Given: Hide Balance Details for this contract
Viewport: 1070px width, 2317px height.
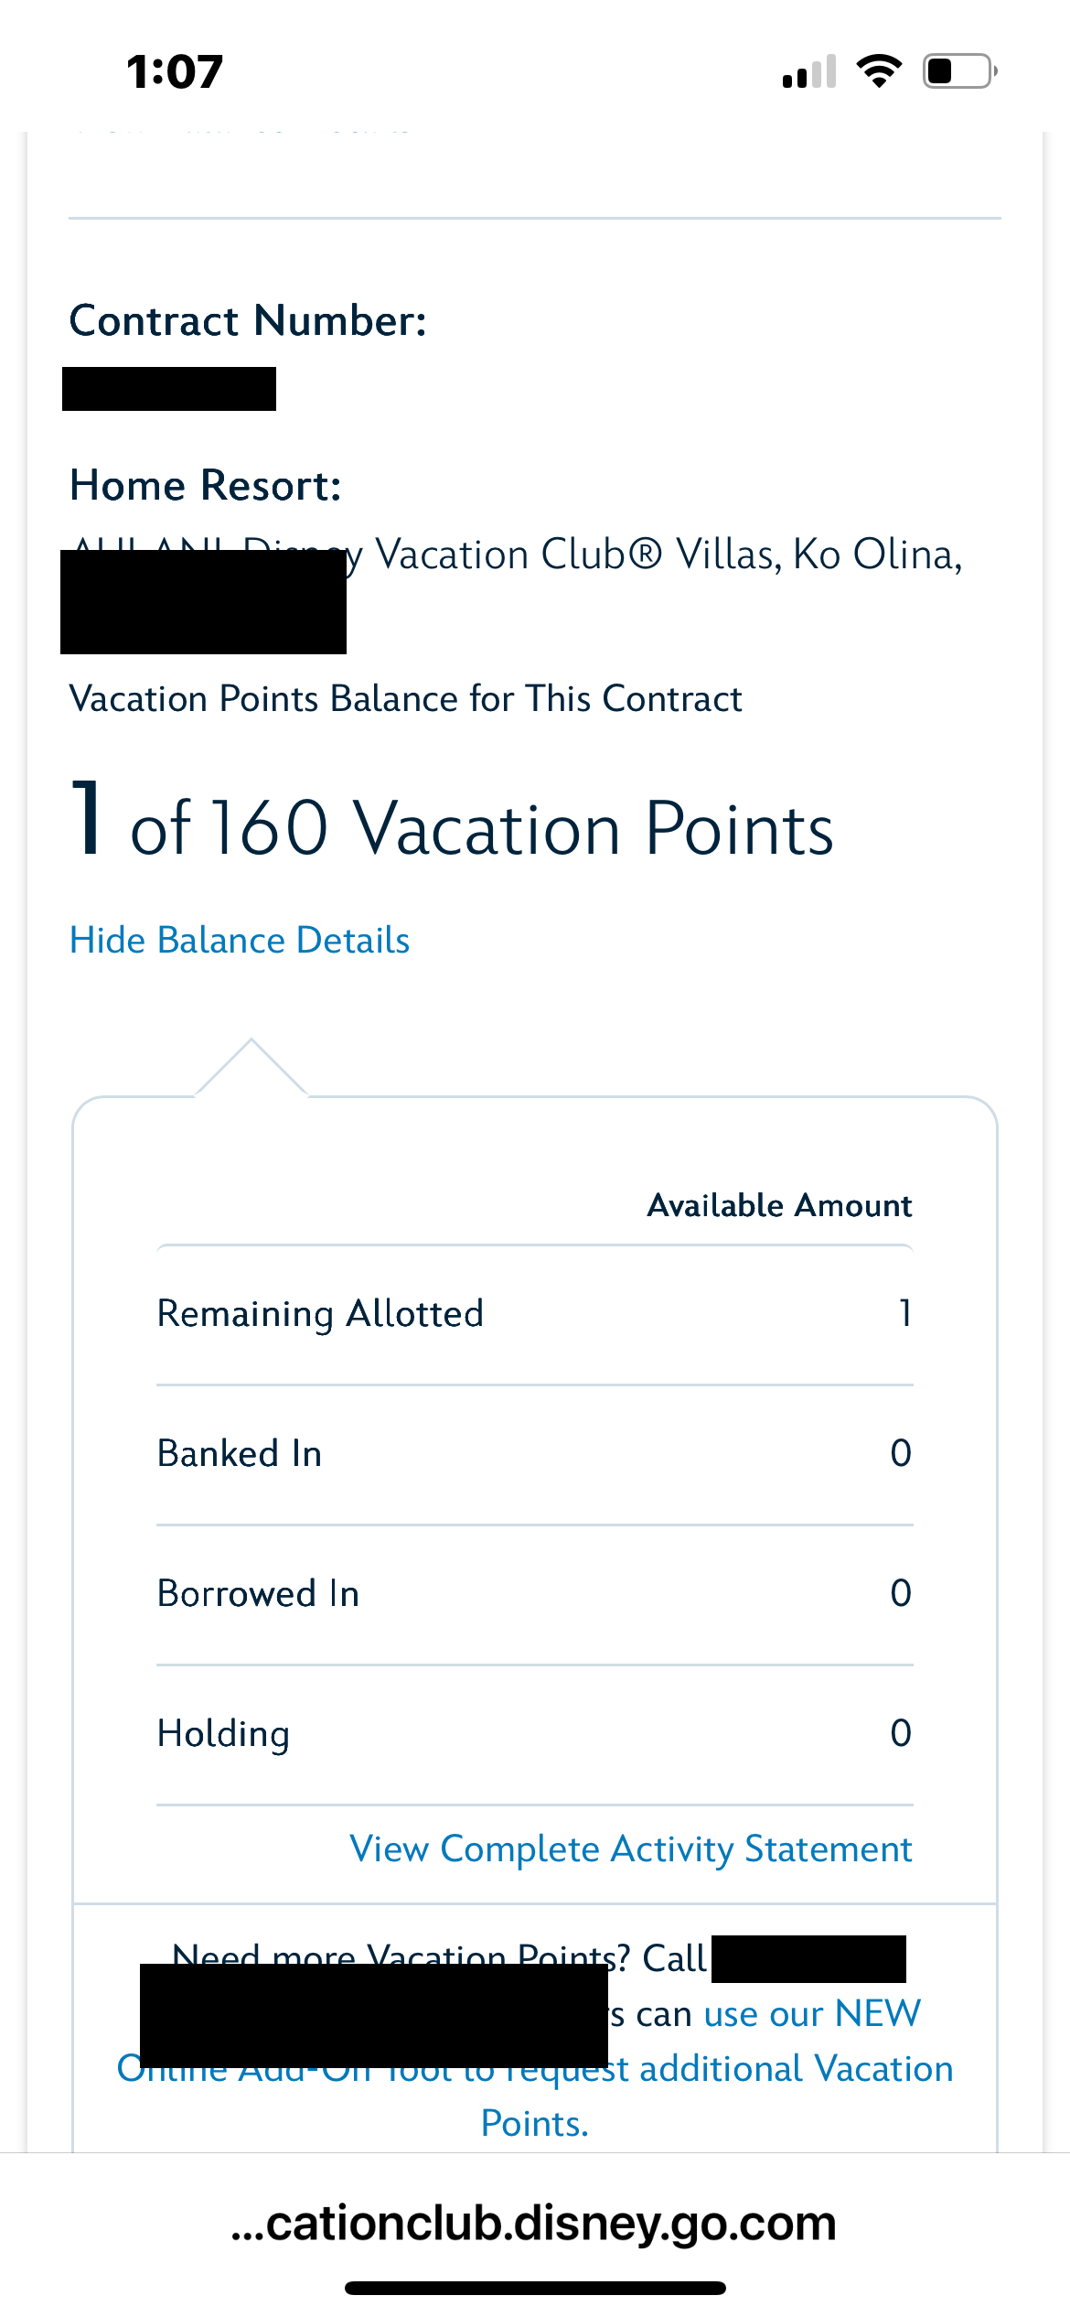Looking at the screenshot, I should click(240, 941).
